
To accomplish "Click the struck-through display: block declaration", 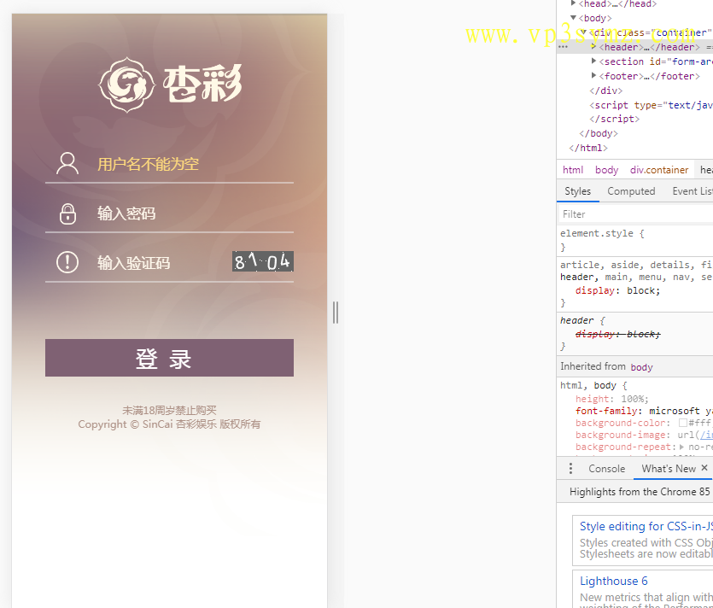I will (x=617, y=334).
